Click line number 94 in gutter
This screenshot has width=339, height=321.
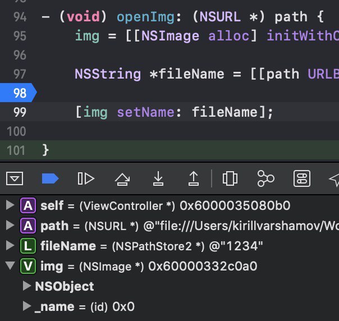(20, 17)
